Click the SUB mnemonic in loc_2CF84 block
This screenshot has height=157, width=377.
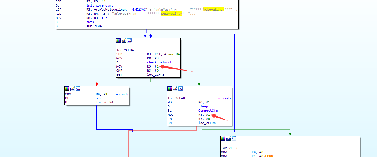point(119,54)
